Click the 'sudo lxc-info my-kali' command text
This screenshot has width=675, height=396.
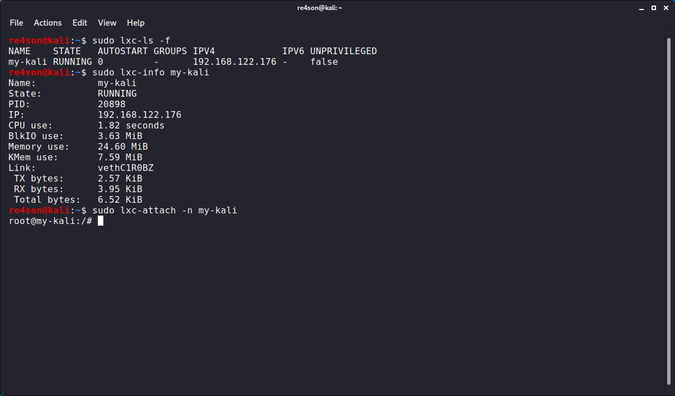(x=150, y=73)
